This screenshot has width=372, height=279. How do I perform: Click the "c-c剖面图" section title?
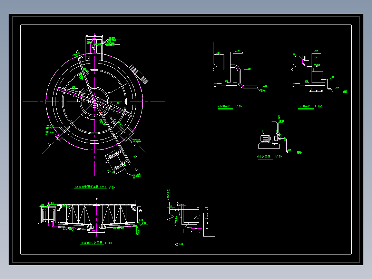coord(304,106)
